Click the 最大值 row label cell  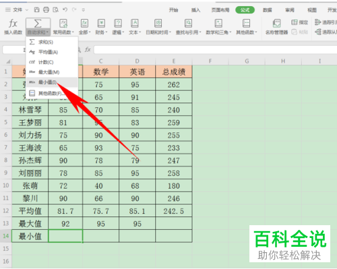click(30, 223)
